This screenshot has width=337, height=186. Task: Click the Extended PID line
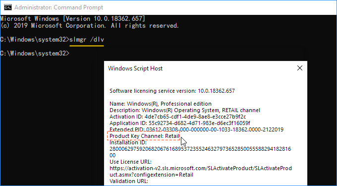tap(196, 129)
